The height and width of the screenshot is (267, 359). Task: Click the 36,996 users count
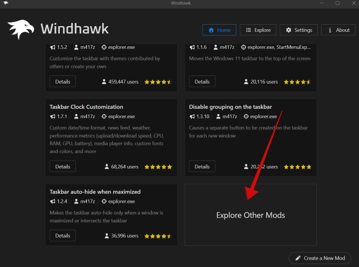coord(125,236)
